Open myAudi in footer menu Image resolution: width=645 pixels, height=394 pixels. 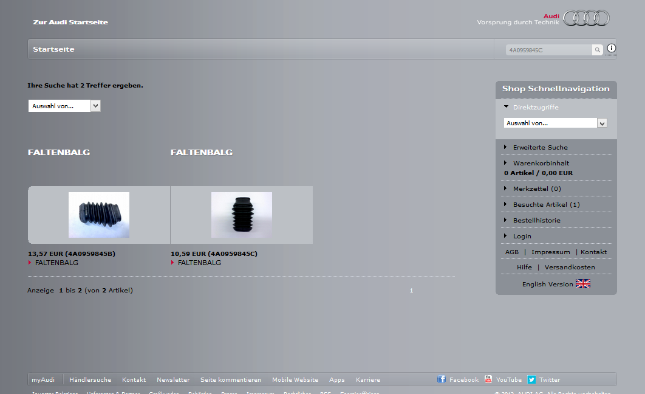43,379
